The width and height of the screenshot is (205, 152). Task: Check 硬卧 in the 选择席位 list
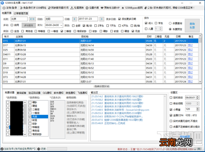pyautogui.click(x=30, y=102)
